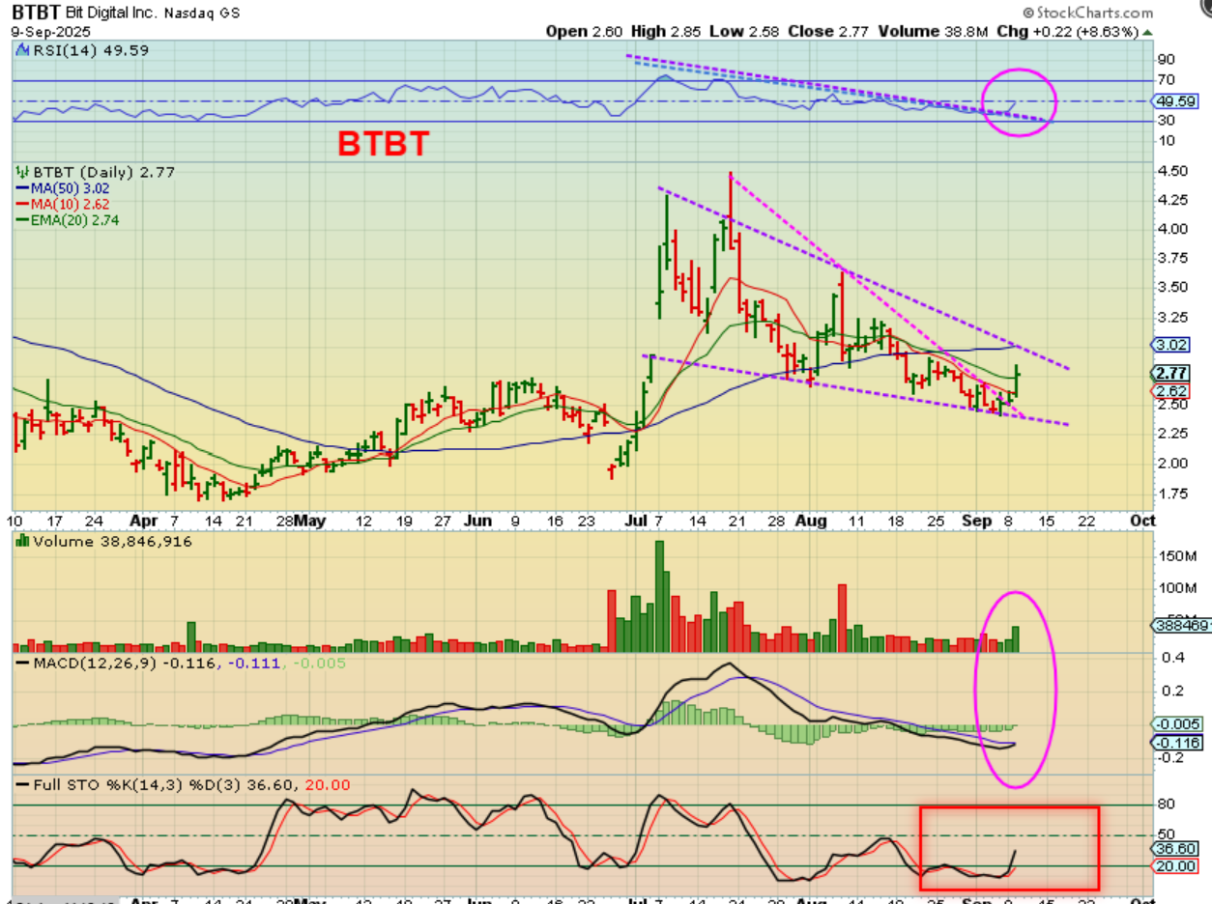This screenshot has height=904, width=1212.
Task: Click the red rectangle on stochastic panel
Action: tap(1009, 848)
